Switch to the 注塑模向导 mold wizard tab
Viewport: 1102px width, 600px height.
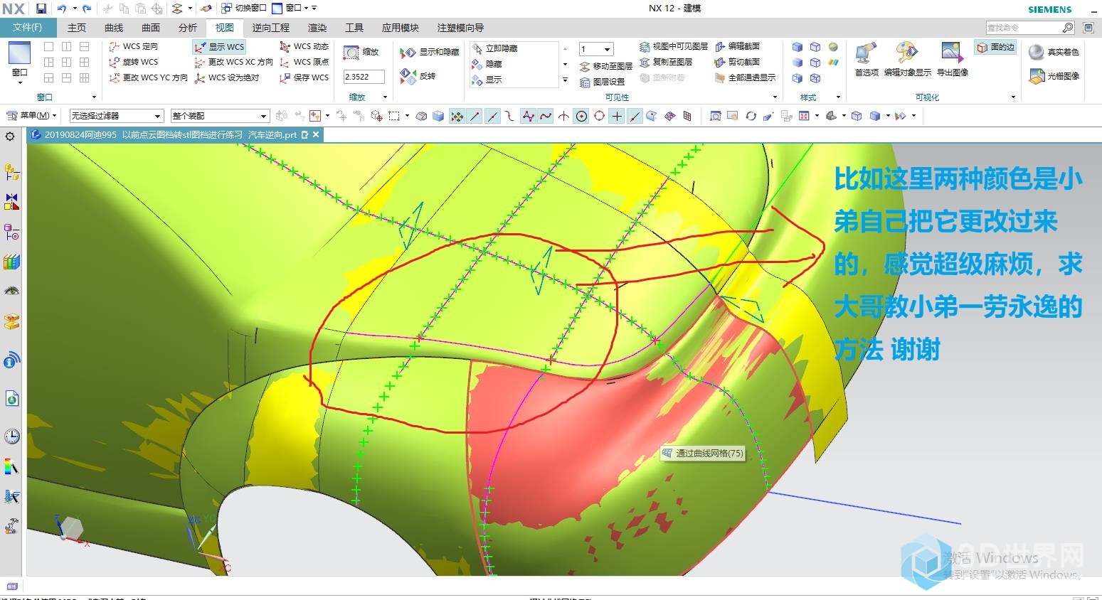tap(460, 28)
